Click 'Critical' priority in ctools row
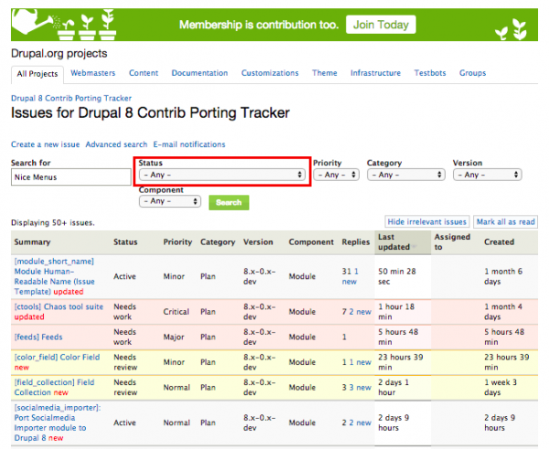The width and height of the screenshot is (549, 449). [x=176, y=312]
